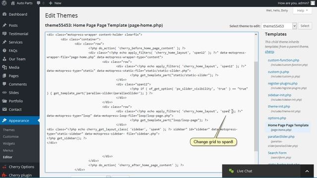This screenshot has width=317, height=178.
Task: Click 'How are you, admin?' account text
Action: (x=293, y=3)
